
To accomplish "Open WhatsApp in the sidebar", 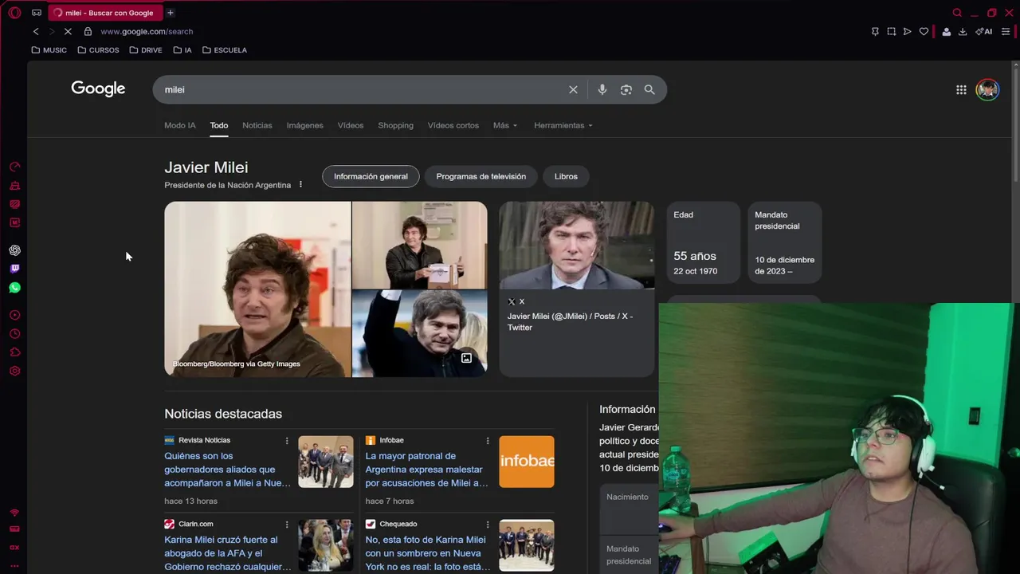I will pyautogui.click(x=14, y=288).
